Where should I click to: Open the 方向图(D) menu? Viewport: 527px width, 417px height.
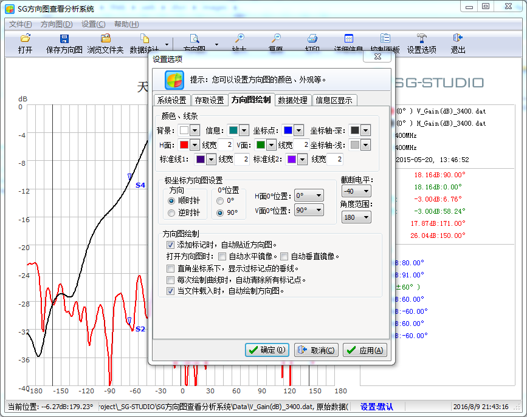click(x=56, y=24)
